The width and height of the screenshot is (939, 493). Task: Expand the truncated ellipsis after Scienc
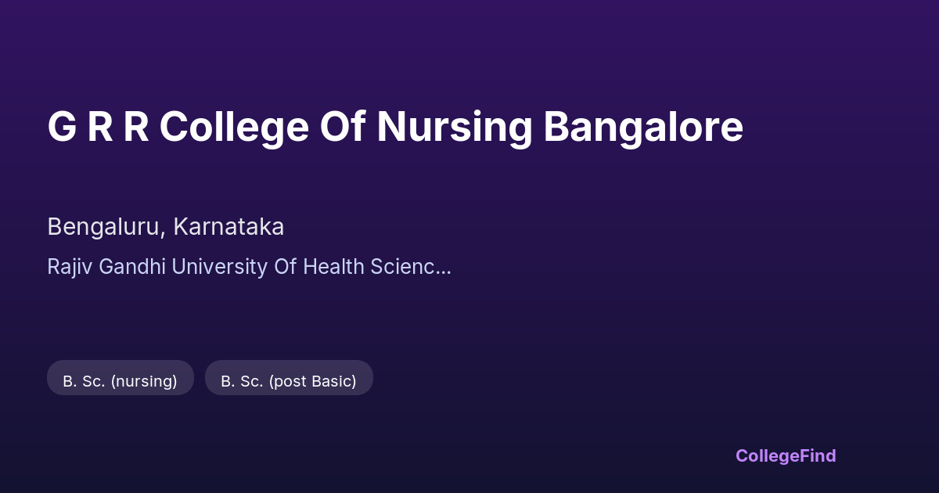443,268
